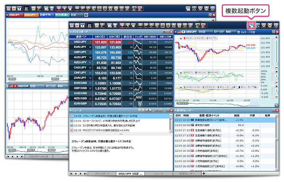
Task: Click the zoom-in plus button on the price chart
Action: click(276, 38)
